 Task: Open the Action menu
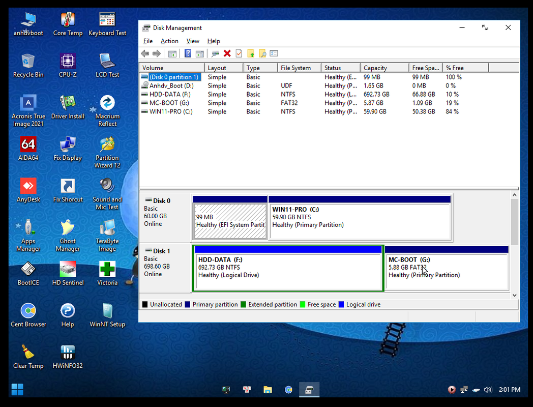click(169, 41)
